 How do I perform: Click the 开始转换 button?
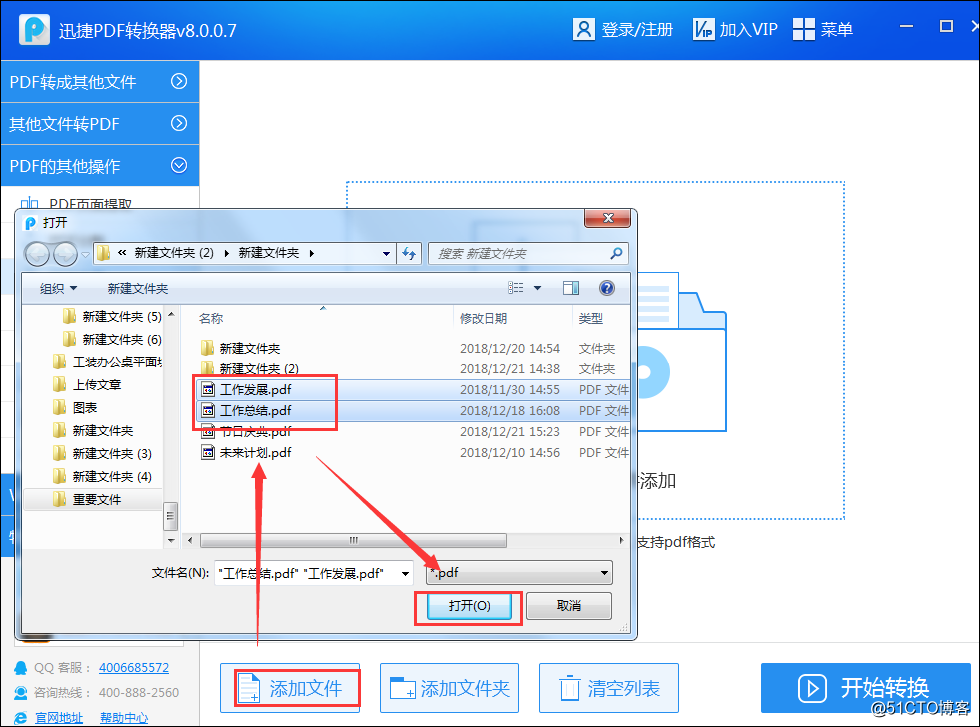pos(866,688)
